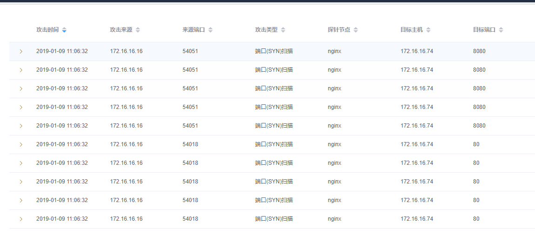The image size is (535, 237).
Task: Click the 攻击类型 column header label
Action: click(266, 30)
